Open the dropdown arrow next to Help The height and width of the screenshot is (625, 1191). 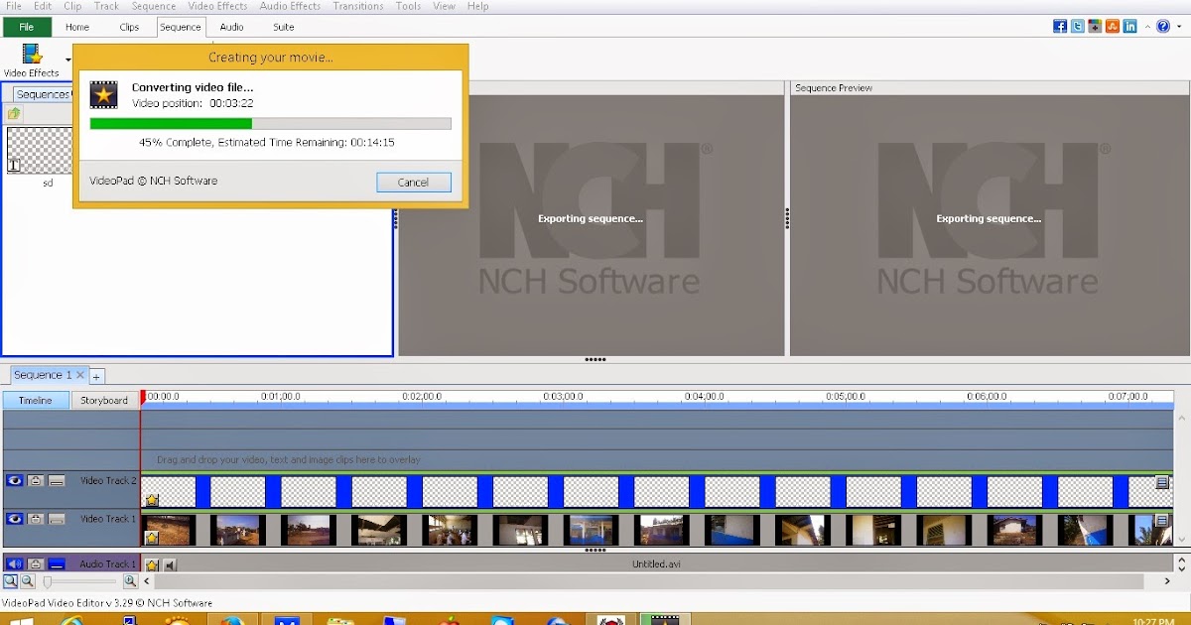tap(1177, 28)
